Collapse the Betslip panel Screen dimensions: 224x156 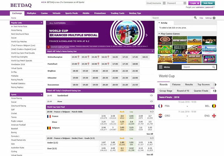[159, 23]
